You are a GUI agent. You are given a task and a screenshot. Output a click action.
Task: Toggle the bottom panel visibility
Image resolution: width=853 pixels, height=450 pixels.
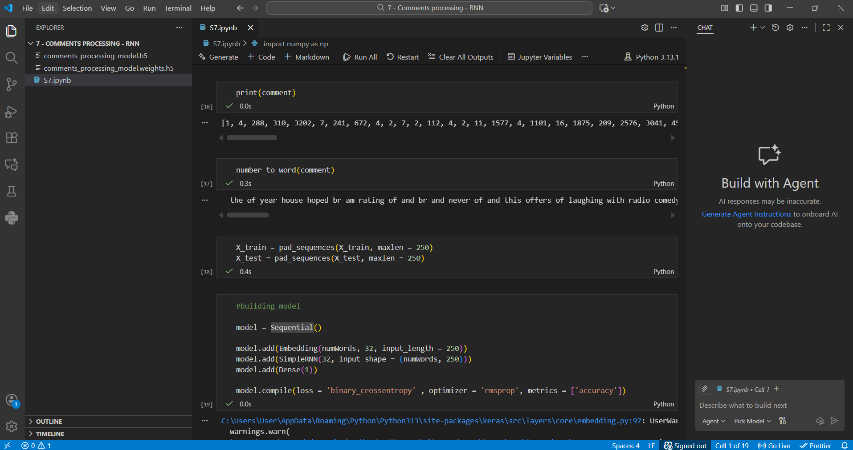coord(754,8)
